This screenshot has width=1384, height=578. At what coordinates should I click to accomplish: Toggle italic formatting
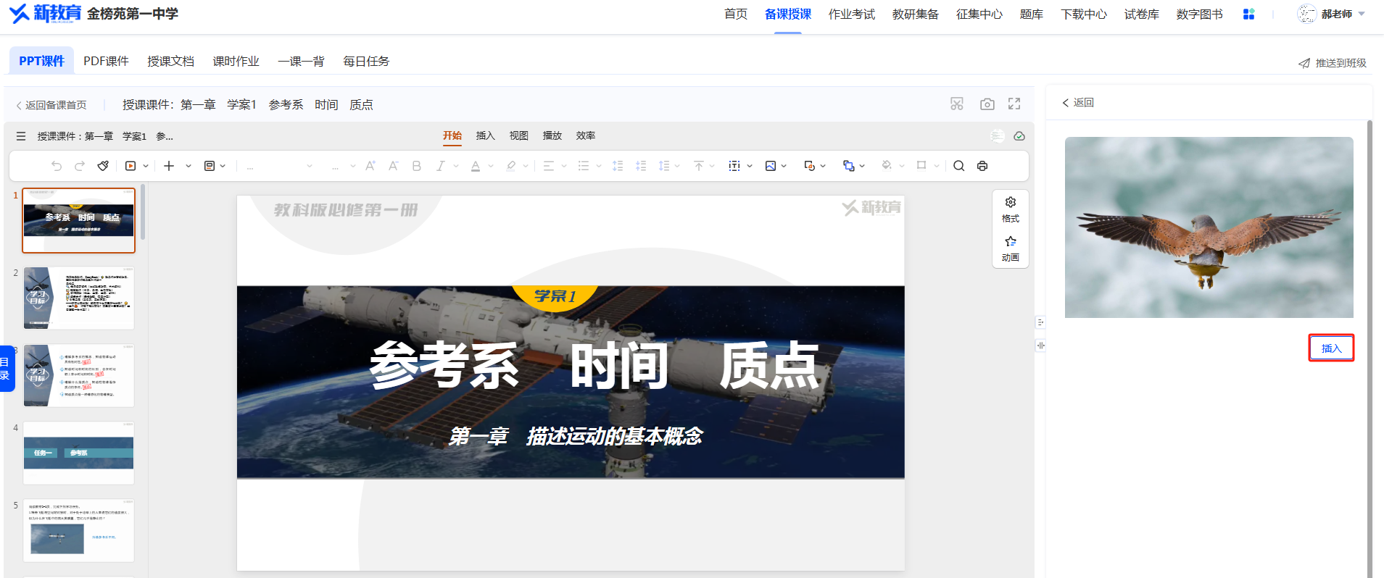click(440, 166)
